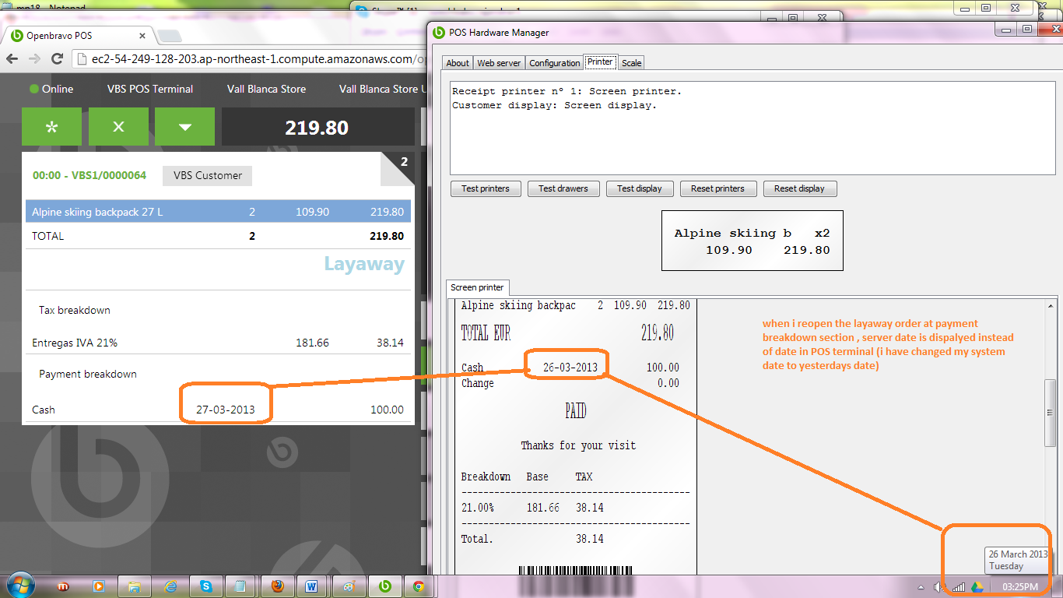Open Skype from the taskbar
1063x598 pixels.
pyautogui.click(x=206, y=586)
